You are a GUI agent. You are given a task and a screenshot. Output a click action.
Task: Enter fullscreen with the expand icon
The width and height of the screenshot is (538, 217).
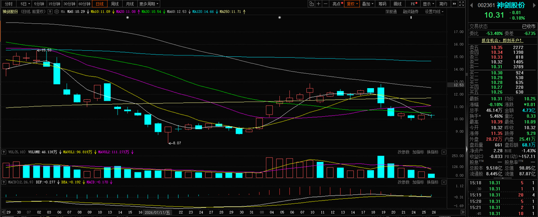pos(461,3)
